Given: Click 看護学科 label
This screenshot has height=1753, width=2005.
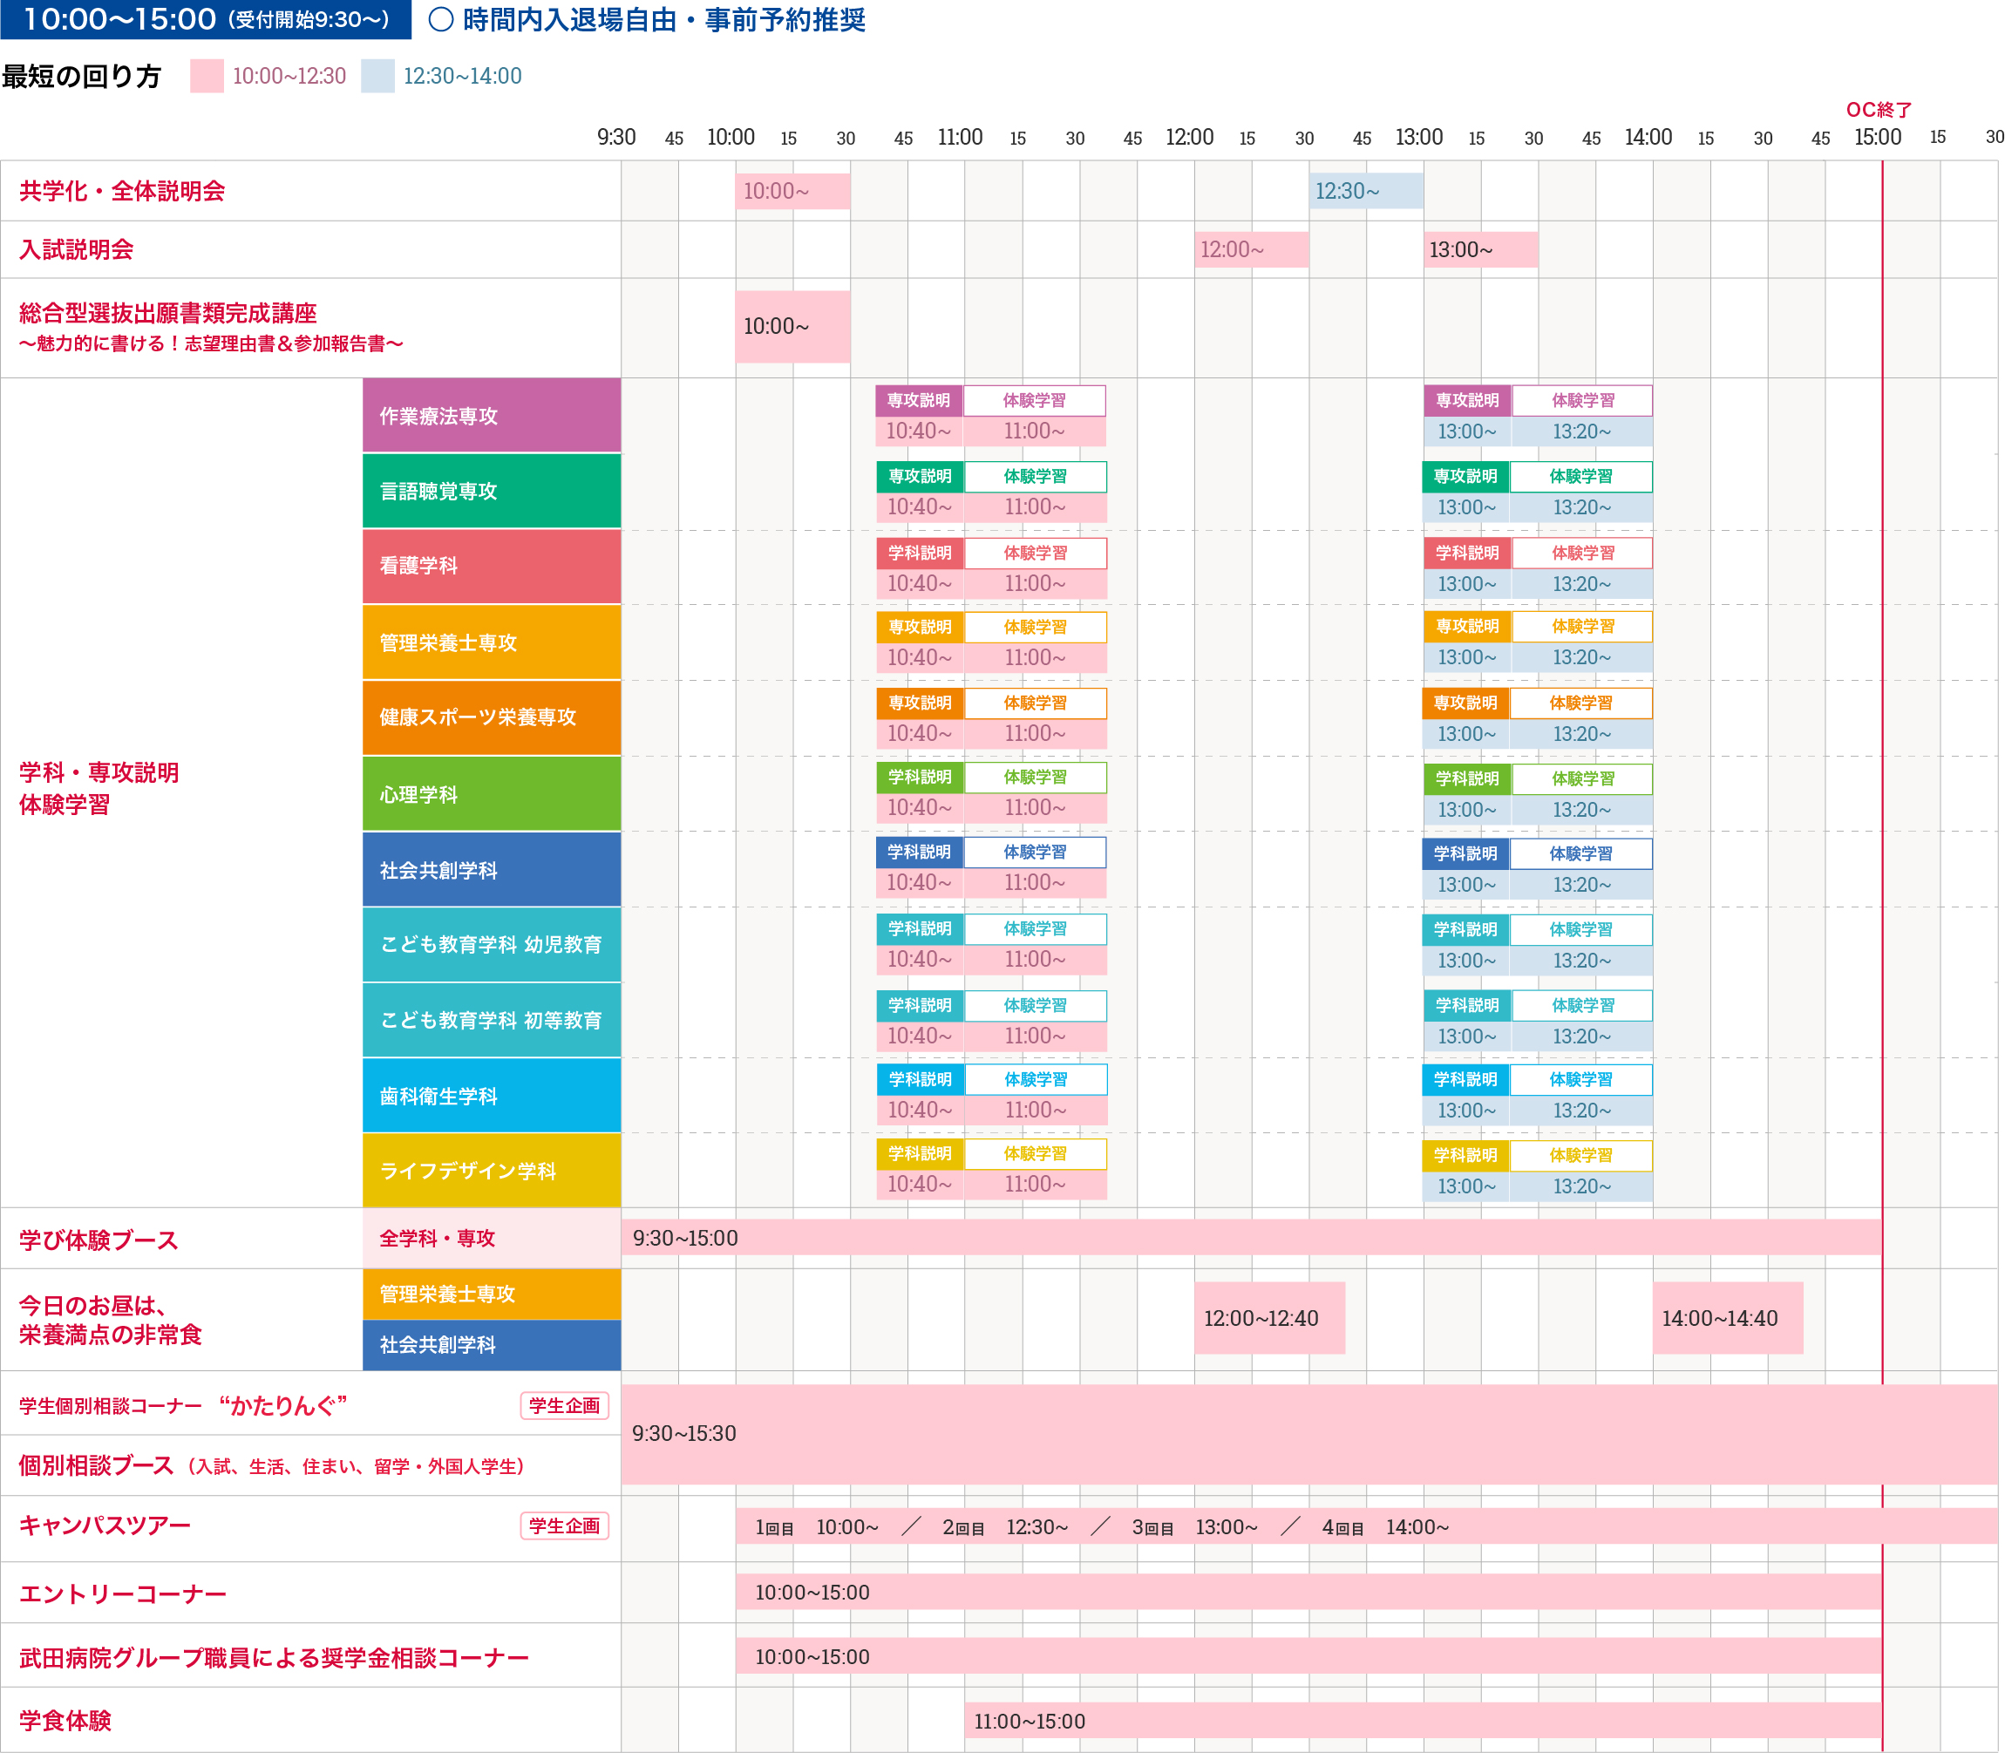Looking at the screenshot, I should pyautogui.click(x=491, y=567).
